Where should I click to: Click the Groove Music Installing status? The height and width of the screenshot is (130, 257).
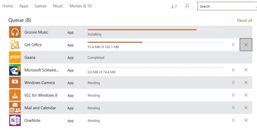coord(94,34)
